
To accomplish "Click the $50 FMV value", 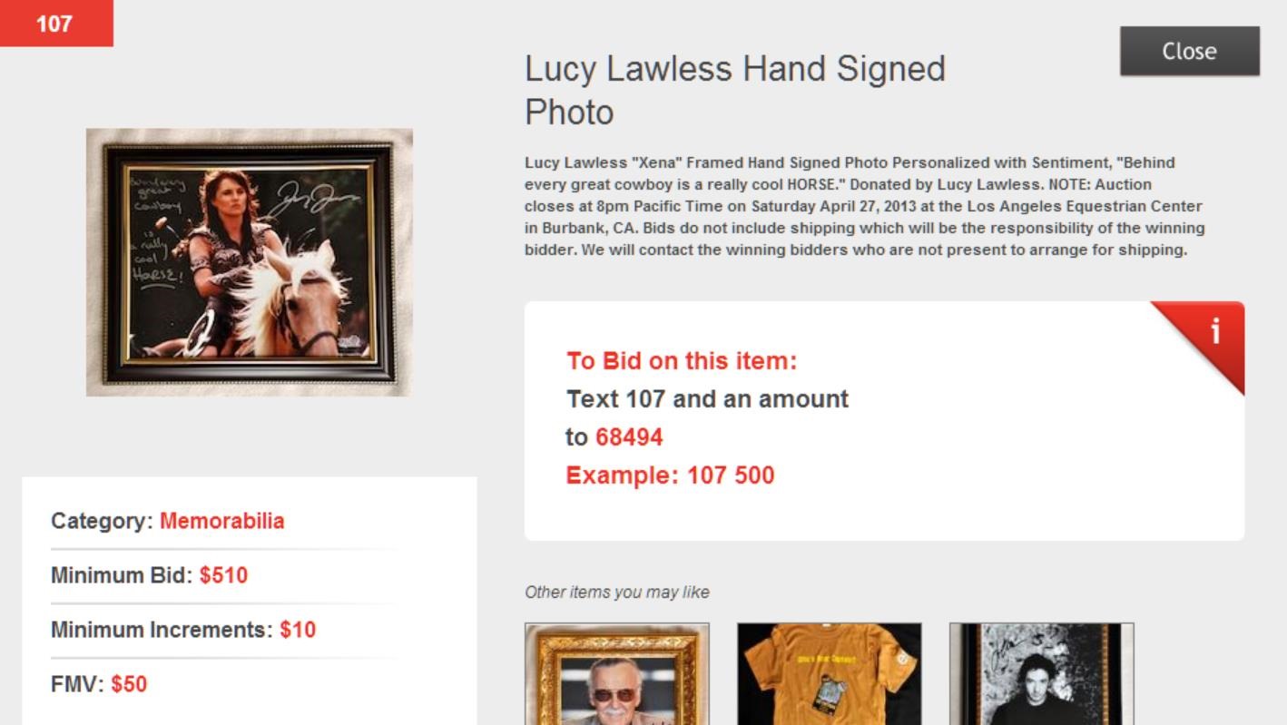I will [x=129, y=684].
